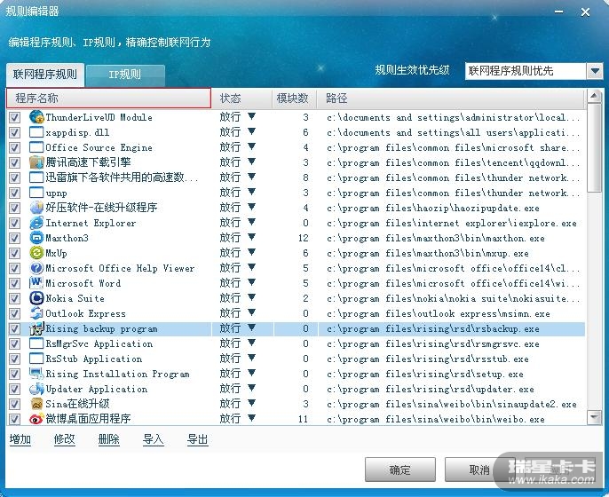Disable the Internet Explorer rule checkbox
Image resolution: width=609 pixels, height=497 pixels.
coord(15,223)
